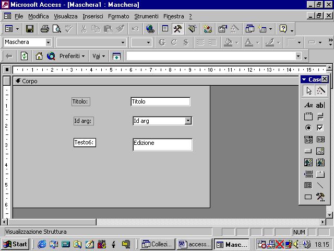The image size is (334, 251).
Task: Open the Preferiti dropdown on the Web toolbar
Action: click(72, 56)
